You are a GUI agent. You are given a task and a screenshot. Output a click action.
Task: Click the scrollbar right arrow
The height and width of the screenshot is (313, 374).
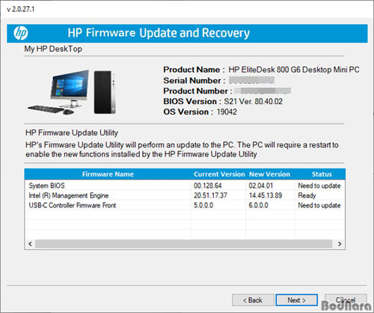tap(340, 244)
